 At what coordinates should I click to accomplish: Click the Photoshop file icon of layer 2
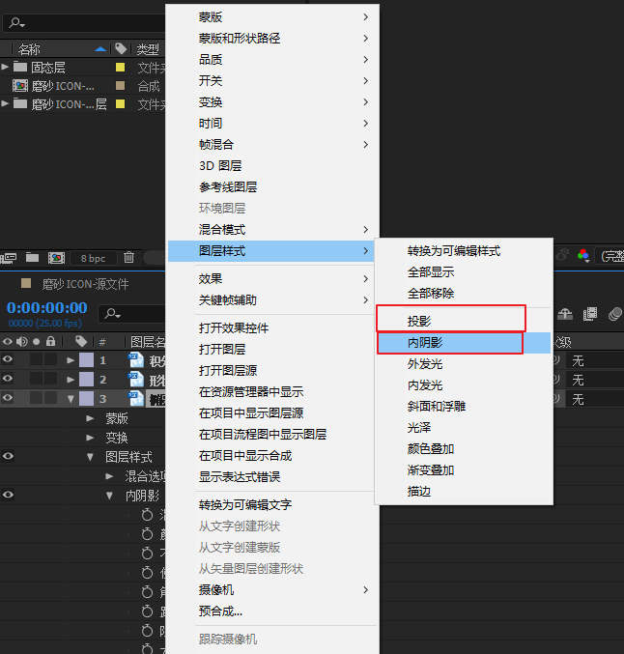[136, 380]
